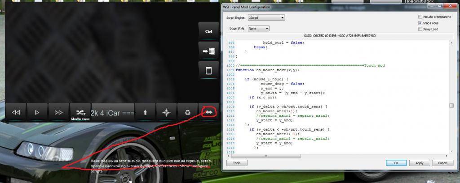Click the red-circled double-arrow icon
The height and width of the screenshot is (183, 460).
[x=209, y=112]
